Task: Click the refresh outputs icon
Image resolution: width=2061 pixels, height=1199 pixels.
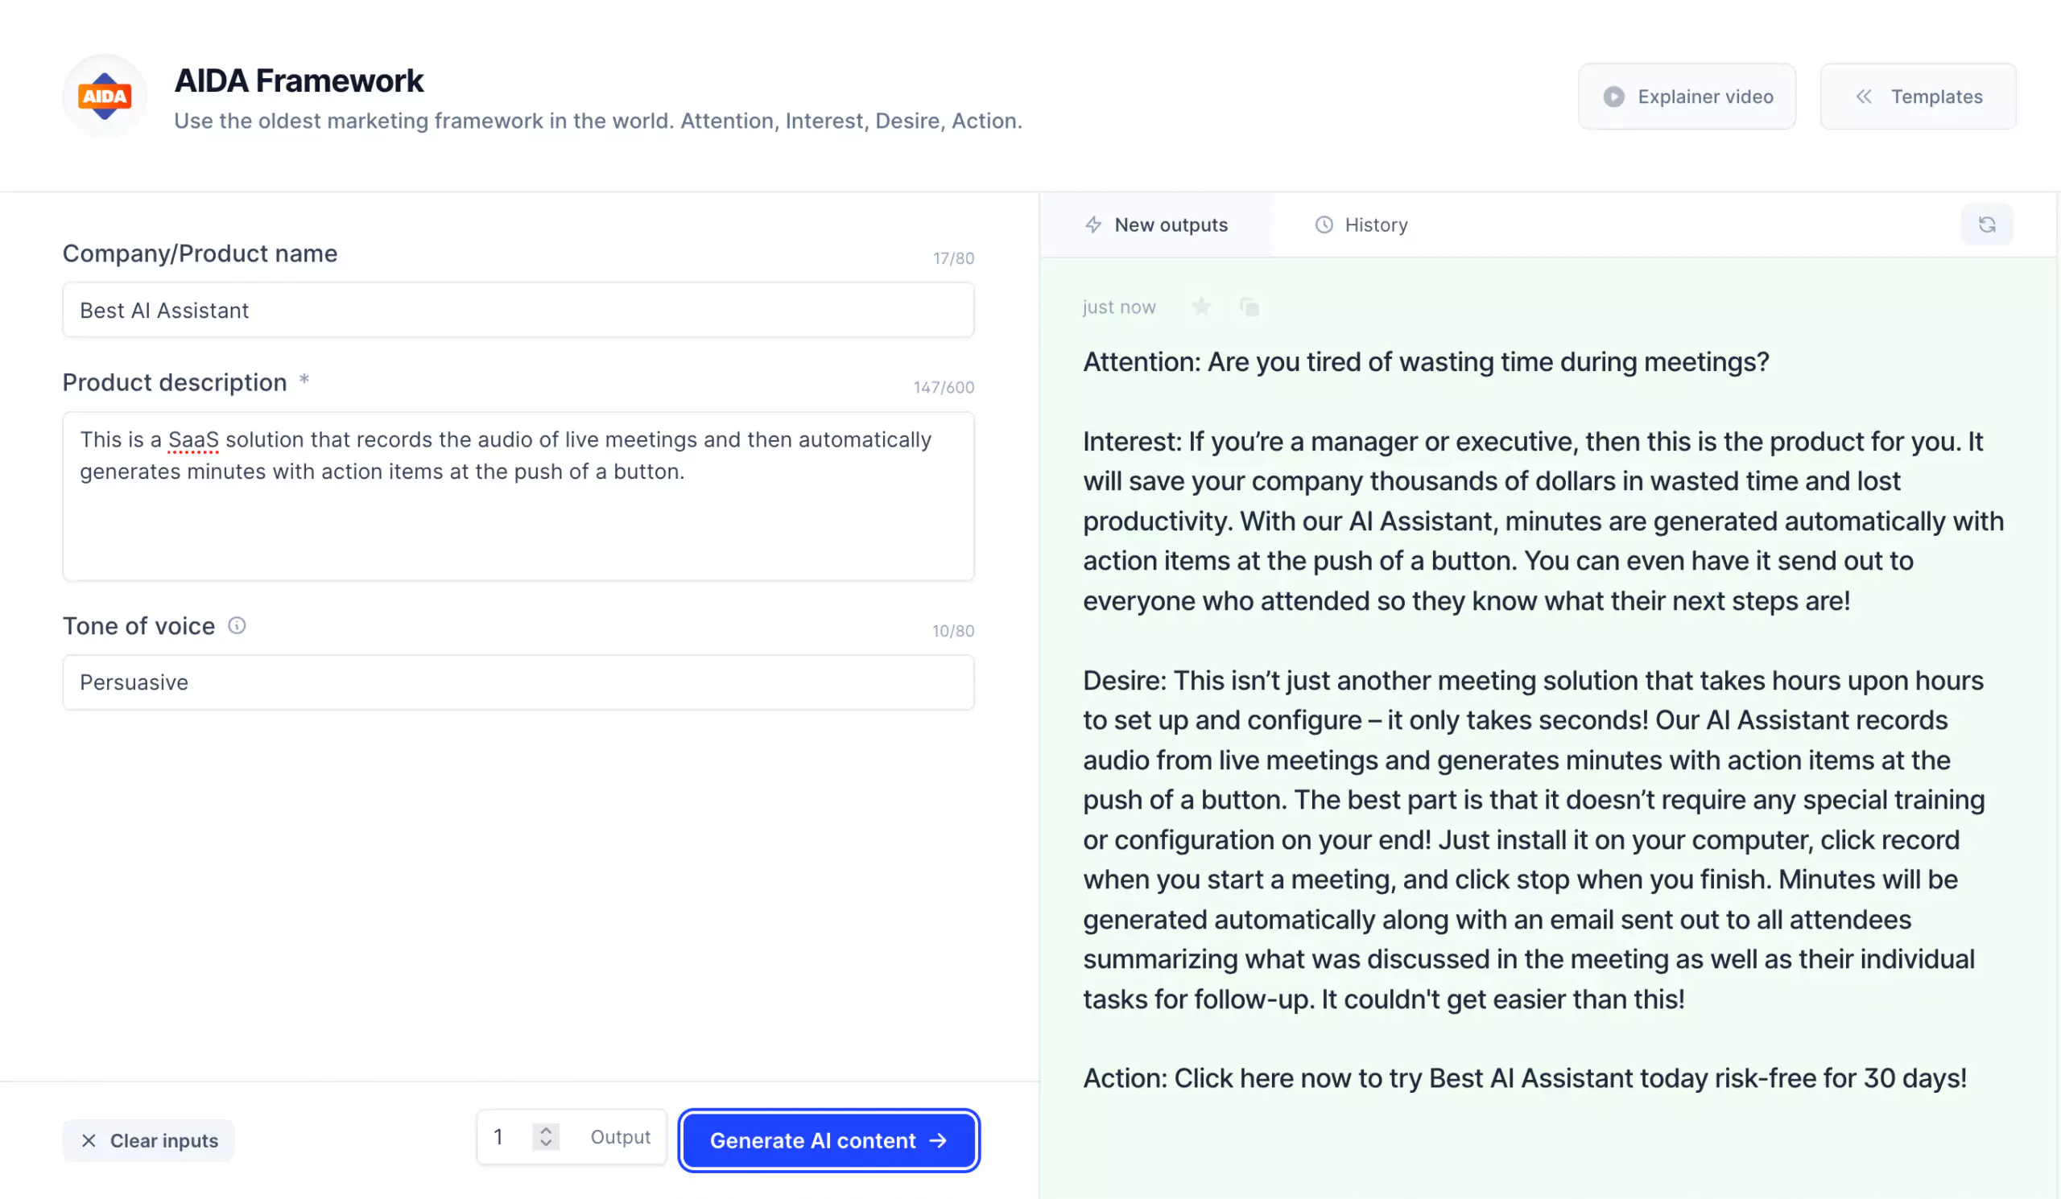Action: 1987,225
